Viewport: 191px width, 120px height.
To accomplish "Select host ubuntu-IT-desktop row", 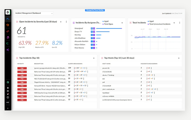I will 141,75.
